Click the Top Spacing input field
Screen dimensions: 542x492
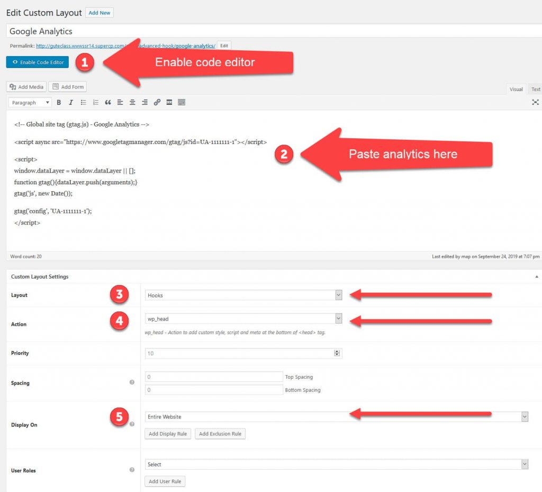(x=214, y=377)
